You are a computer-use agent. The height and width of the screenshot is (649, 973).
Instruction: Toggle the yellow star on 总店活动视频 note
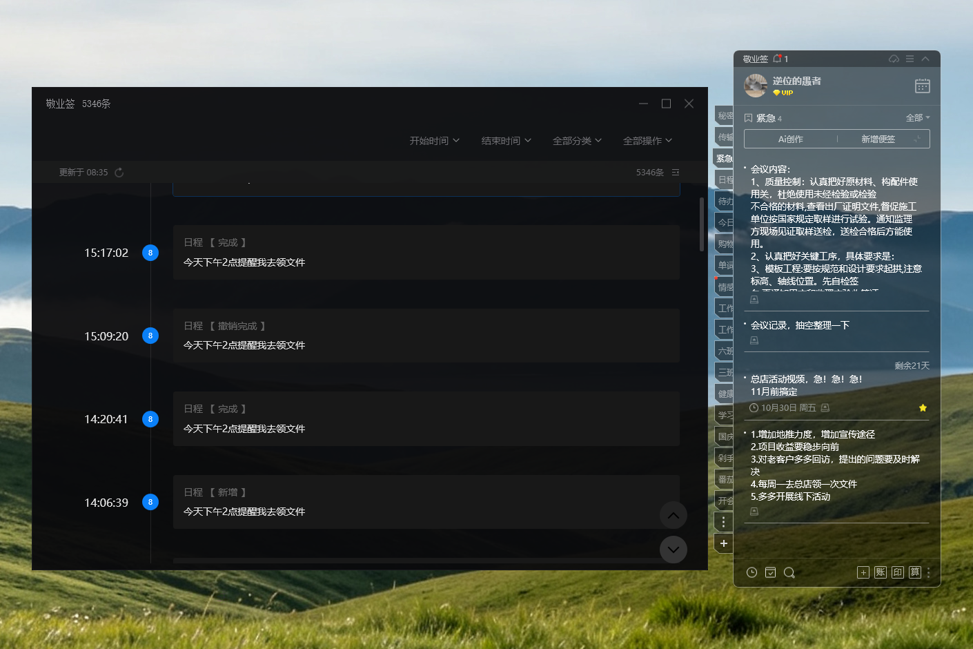[x=923, y=408]
